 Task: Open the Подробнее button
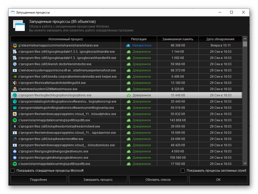point(38,180)
